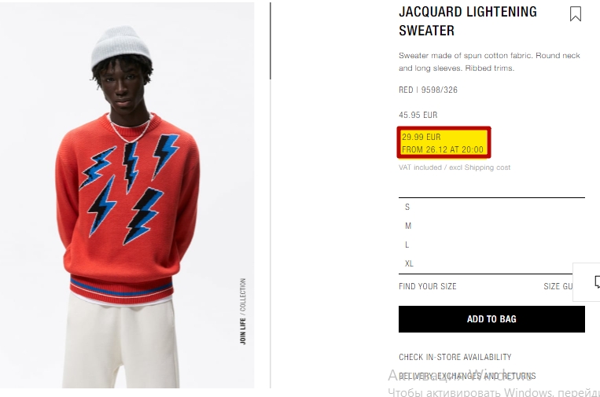Click the JOIN LIFE / COLLECTION label

[243, 311]
